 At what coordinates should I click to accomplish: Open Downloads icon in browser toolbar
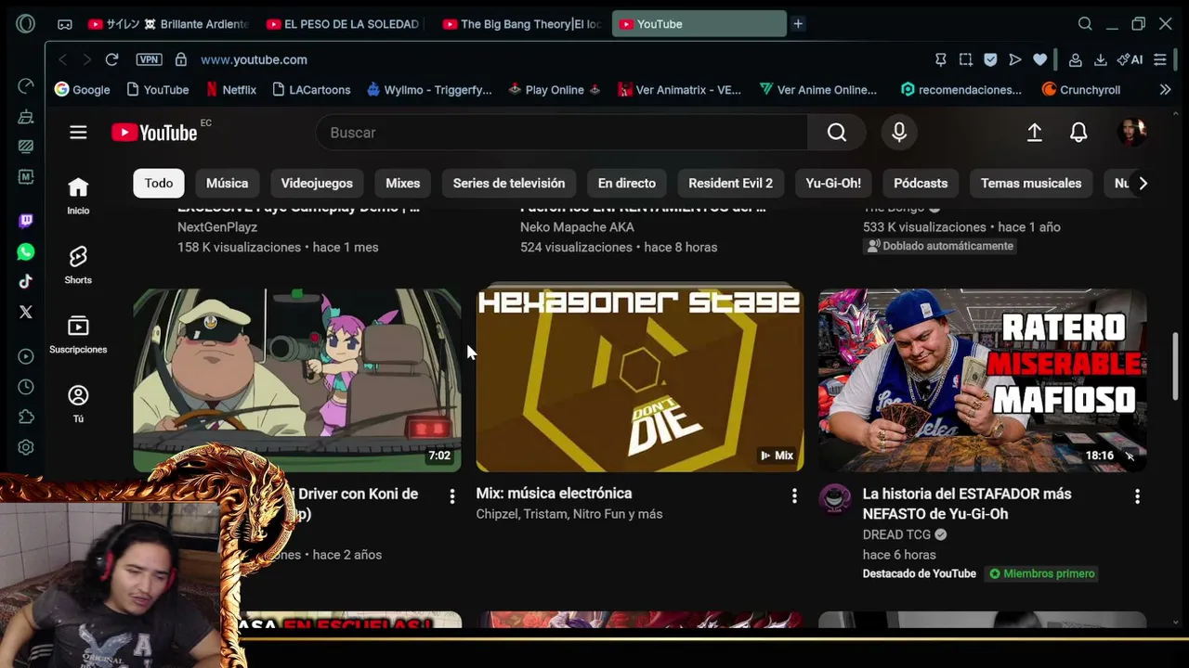coord(1100,59)
